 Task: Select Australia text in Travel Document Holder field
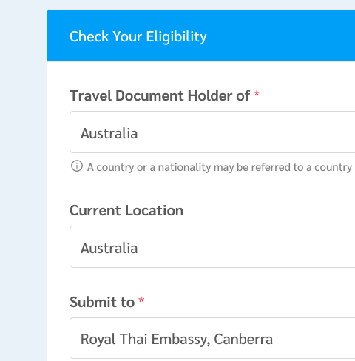109,133
